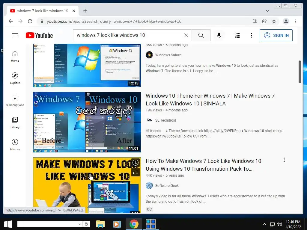
Task: Click the CC badge on Software Geek video
Action: click(149, 209)
